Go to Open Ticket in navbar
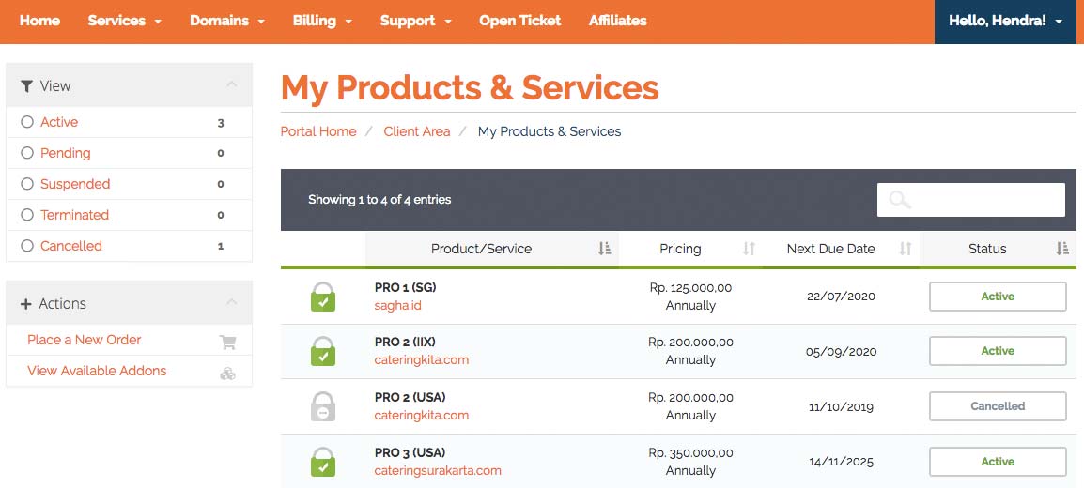 tap(519, 21)
